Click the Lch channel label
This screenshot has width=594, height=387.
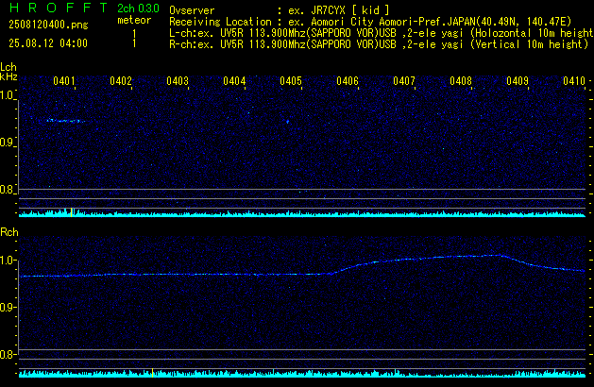pos(8,67)
